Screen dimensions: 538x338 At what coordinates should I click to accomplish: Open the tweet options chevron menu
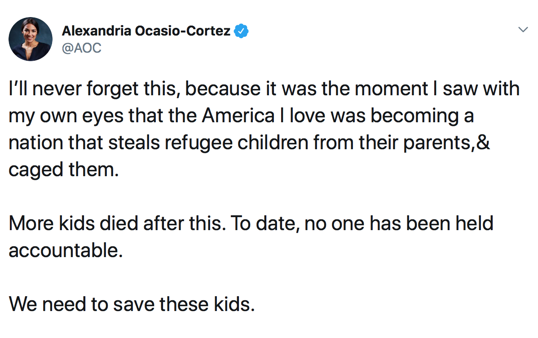(x=523, y=30)
